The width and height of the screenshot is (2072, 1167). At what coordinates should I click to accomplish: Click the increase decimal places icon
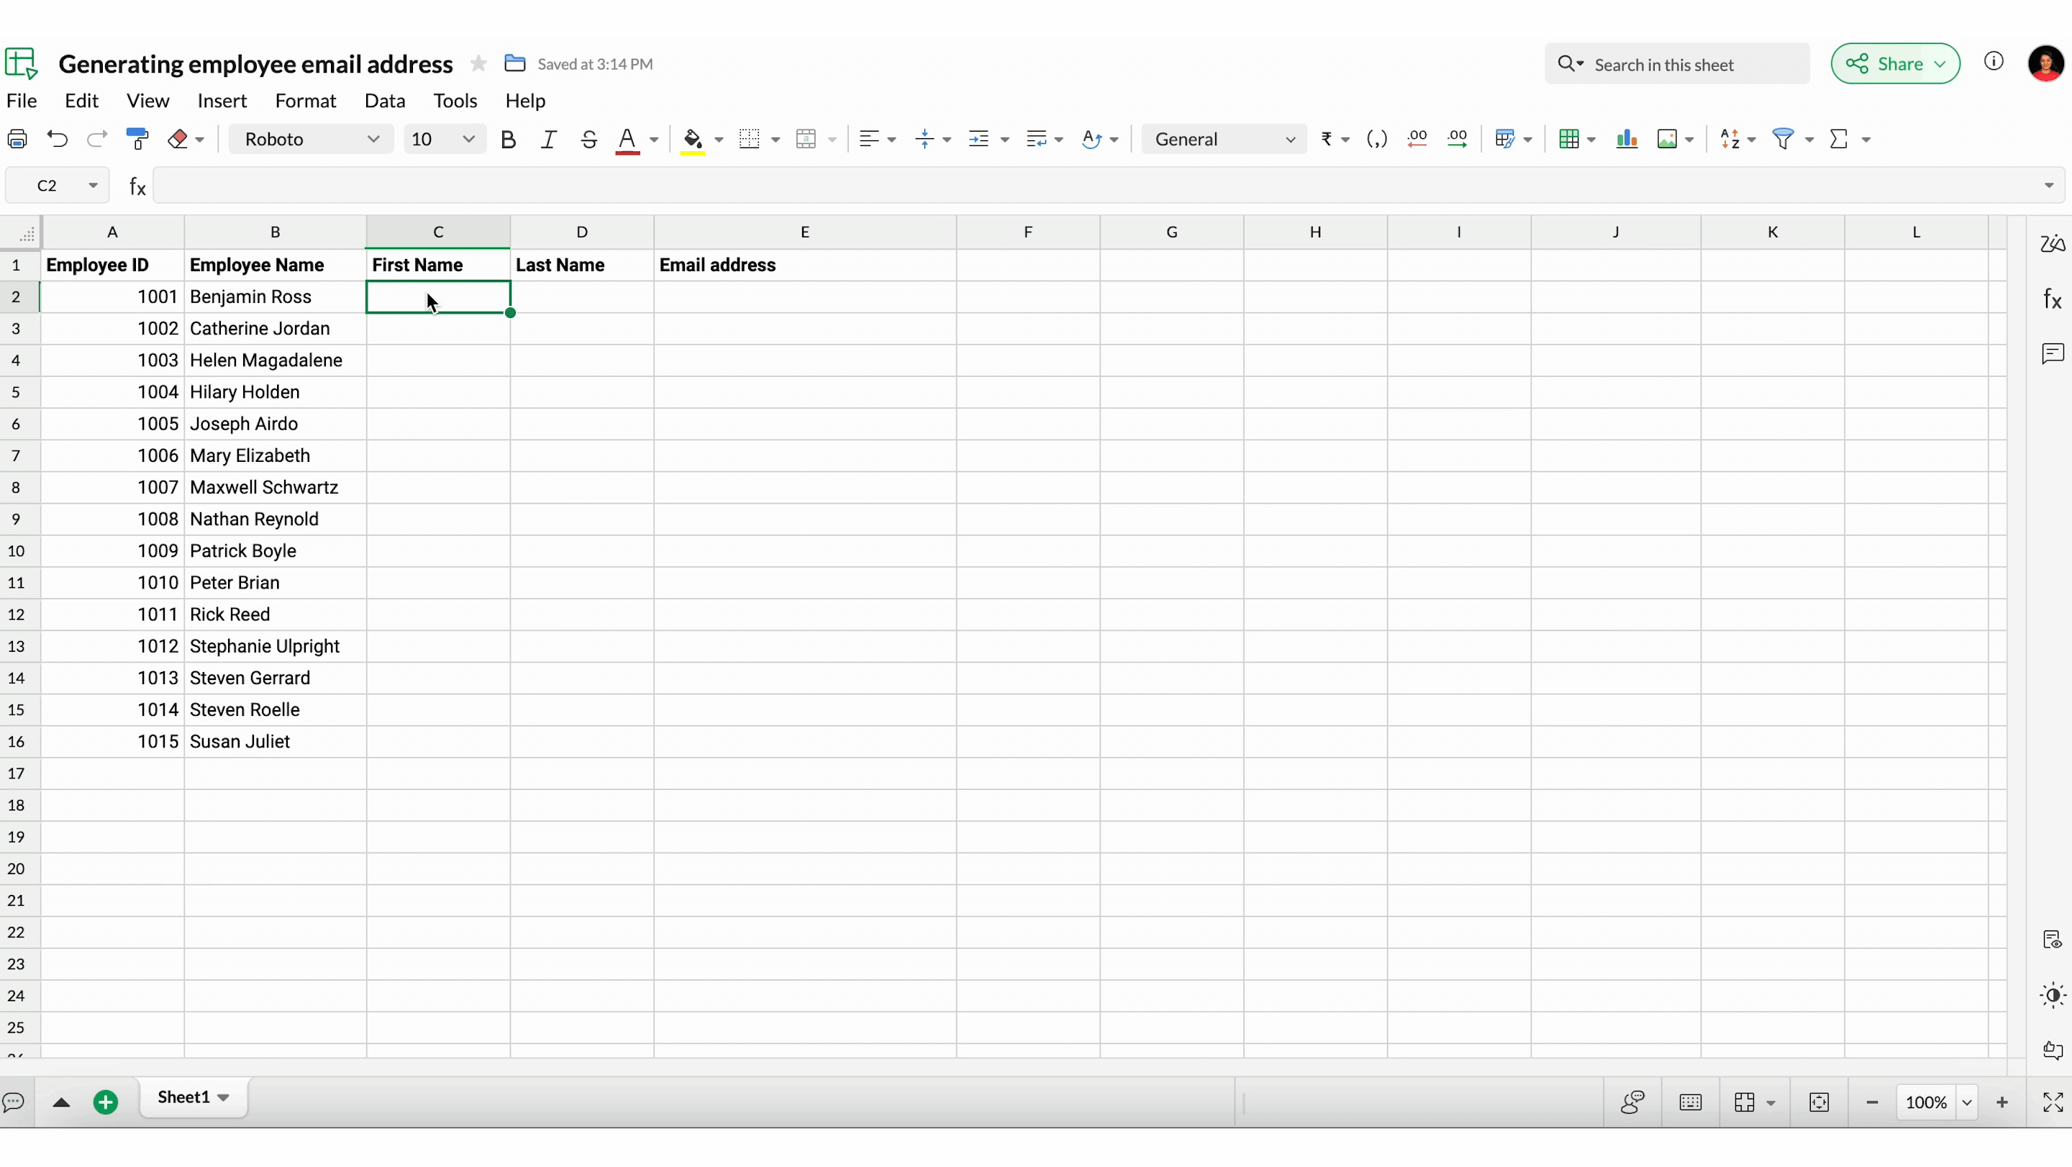[1458, 139]
